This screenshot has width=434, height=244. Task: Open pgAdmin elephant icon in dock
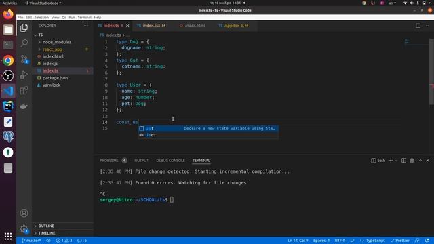click(8, 137)
